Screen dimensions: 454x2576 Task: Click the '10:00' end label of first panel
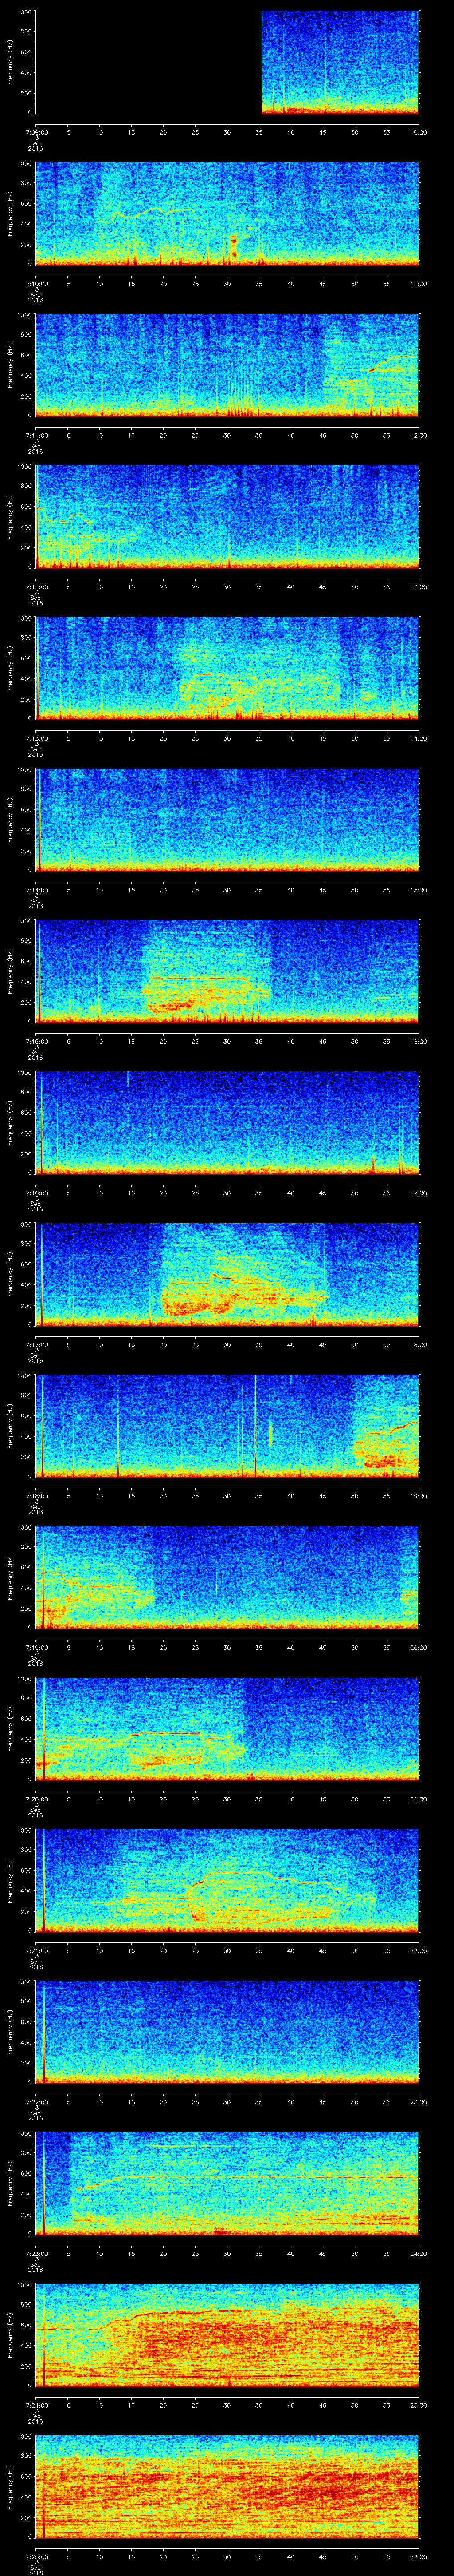tap(418, 132)
